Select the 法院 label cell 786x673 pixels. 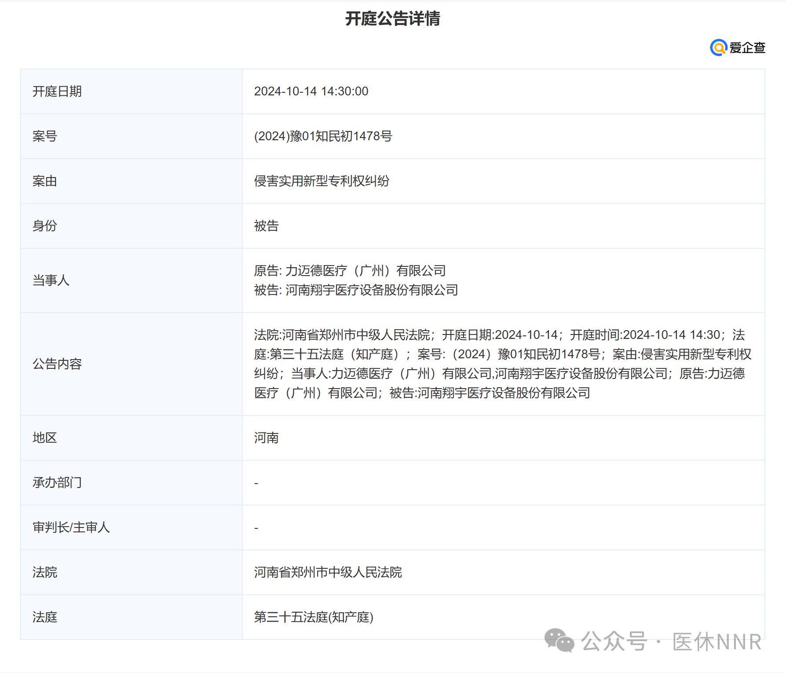click(x=132, y=572)
